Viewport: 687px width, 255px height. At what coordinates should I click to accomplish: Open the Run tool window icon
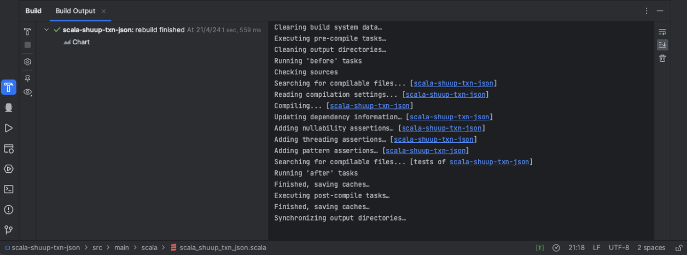click(x=9, y=128)
